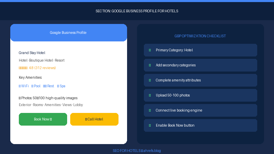Click the GBP Optimization Checklist heading
This screenshot has height=154, width=274.
point(200,36)
